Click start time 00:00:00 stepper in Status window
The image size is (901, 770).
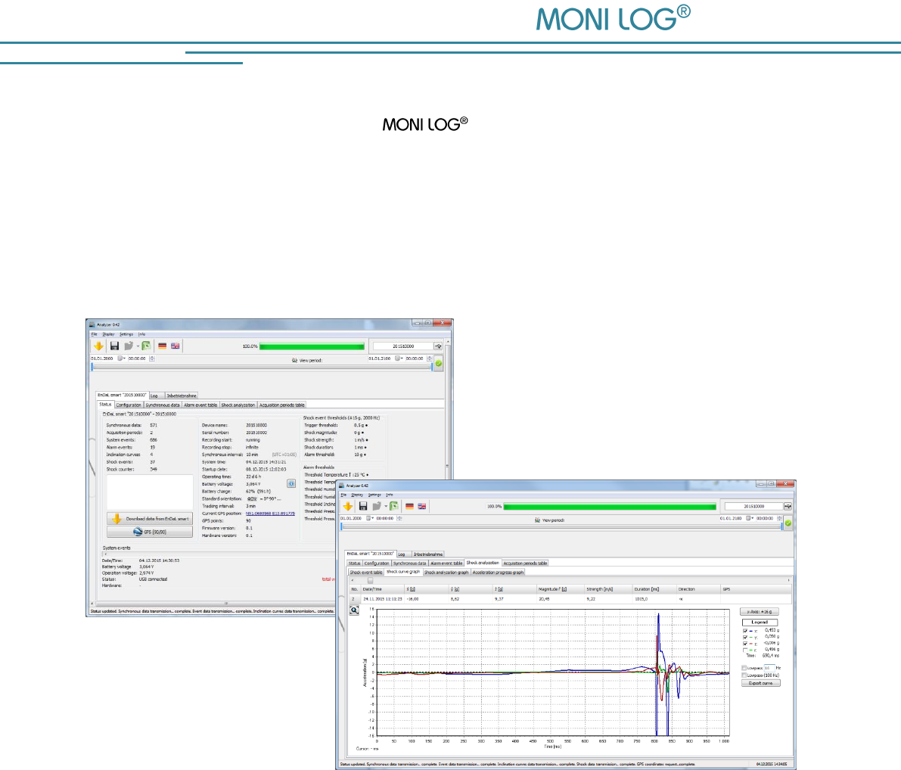pos(152,359)
